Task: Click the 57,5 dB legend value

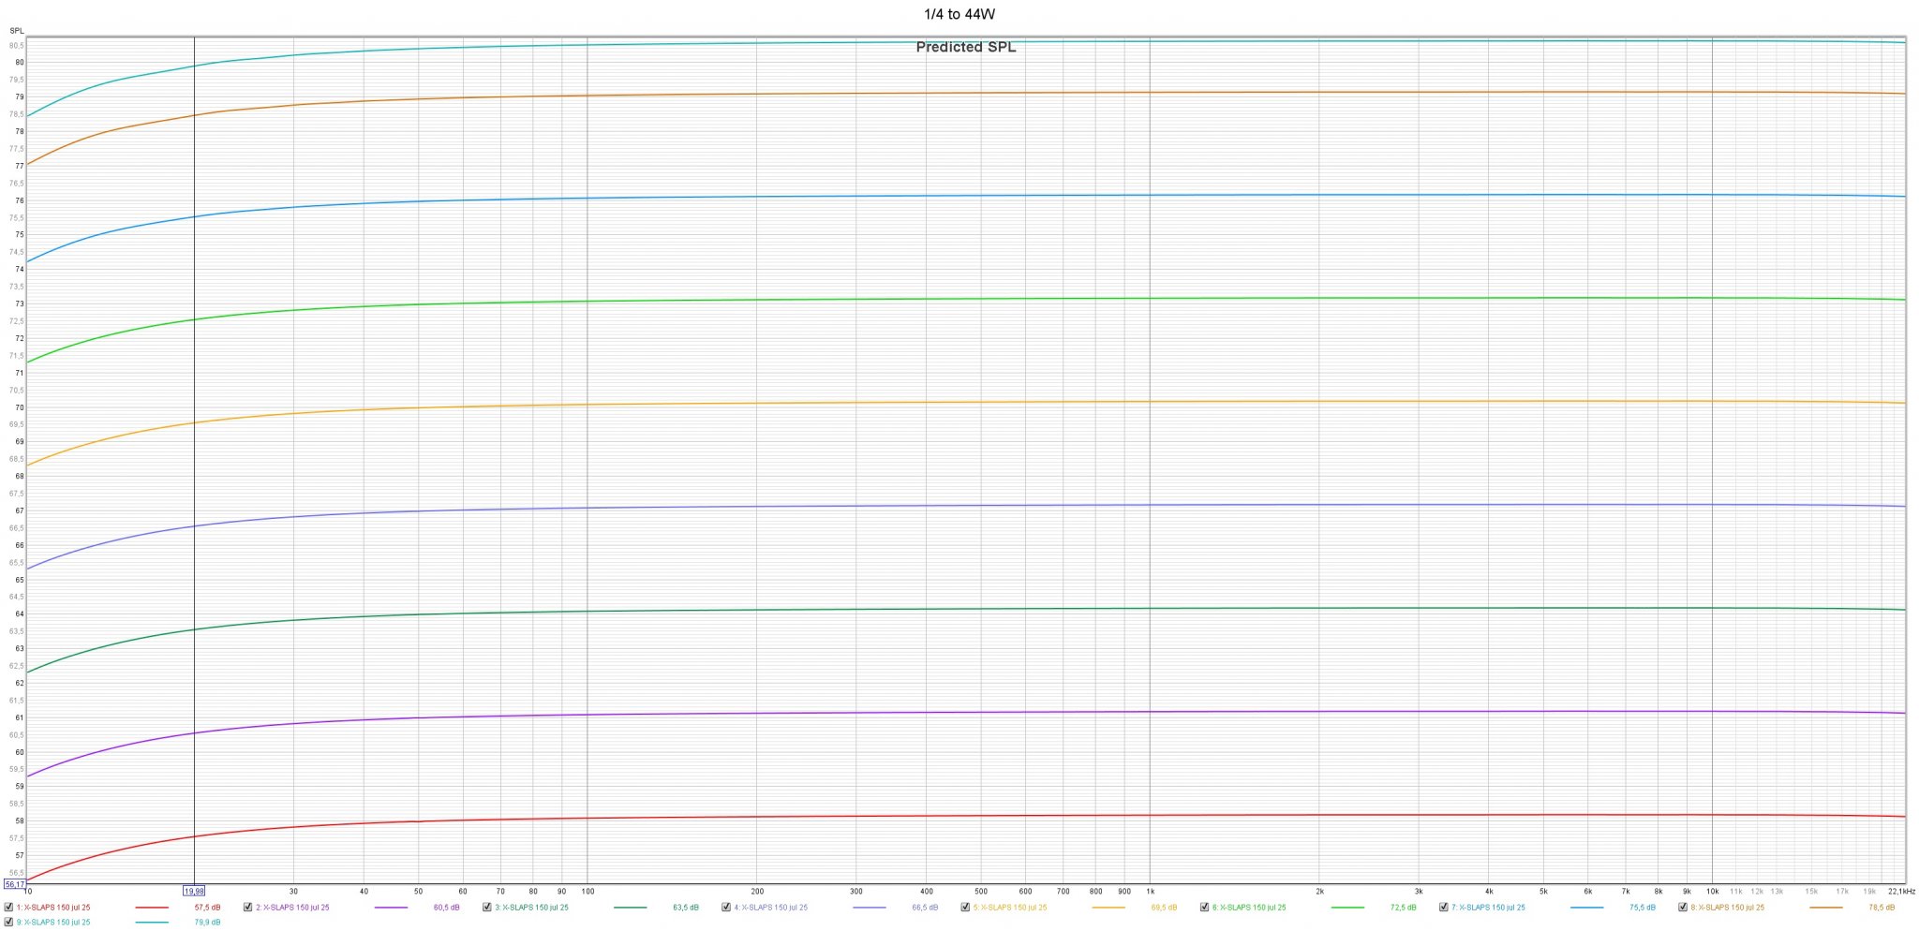Action: 207,908
